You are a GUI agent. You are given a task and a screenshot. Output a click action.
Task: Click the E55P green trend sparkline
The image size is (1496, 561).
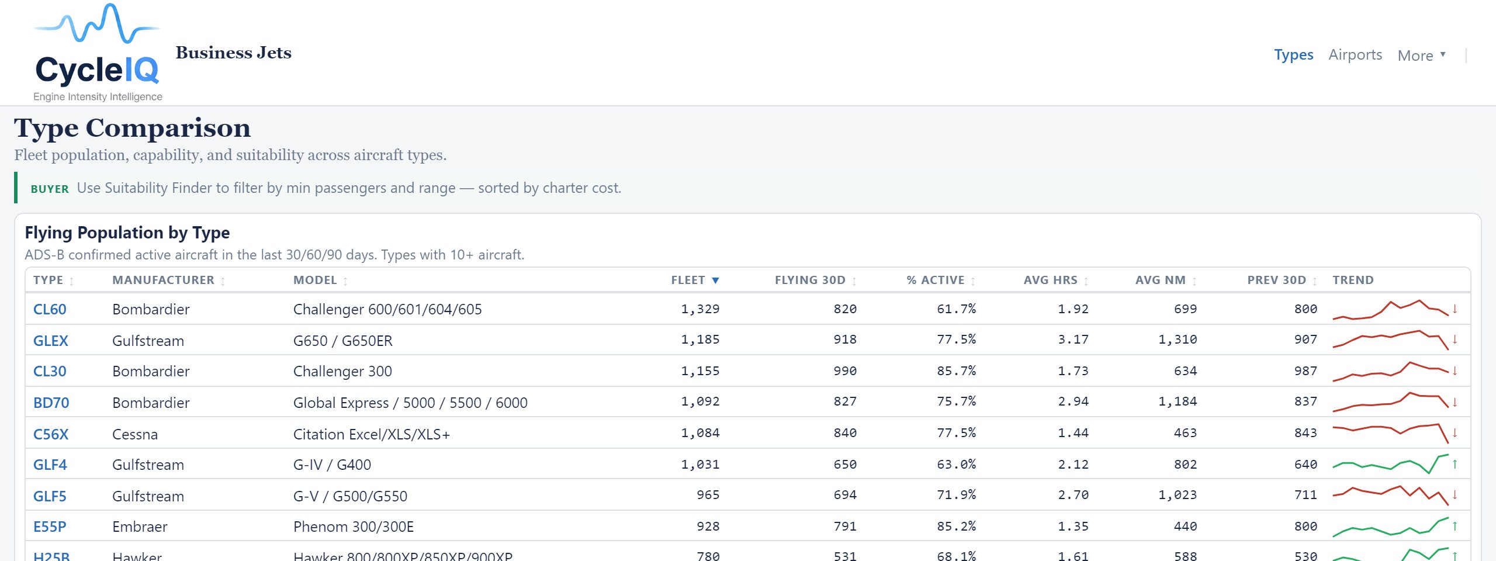coord(1391,527)
